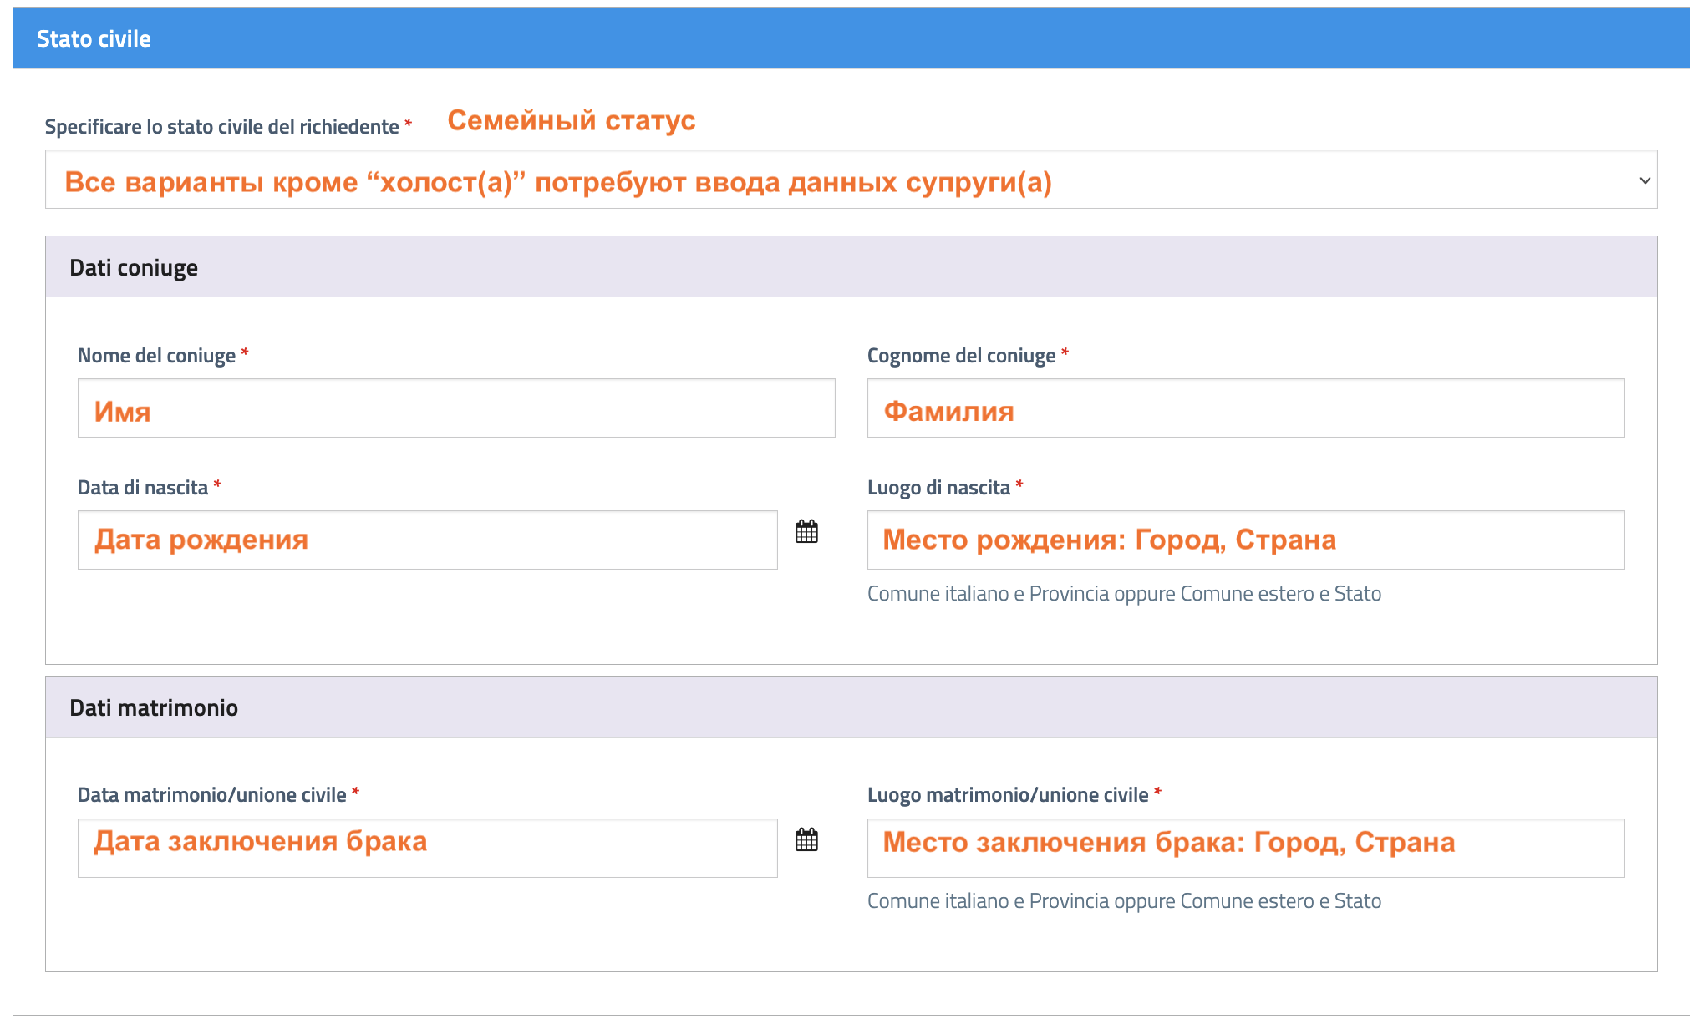The image size is (1703, 1024).
Task: Click the 'Dati coniuge' section heading
Action: point(134,267)
